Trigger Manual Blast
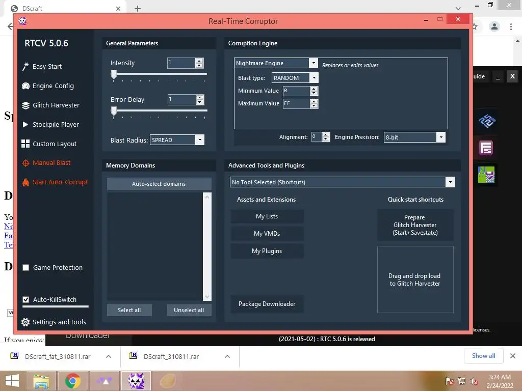The width and height of the screenshot is (522, 391). (x=51, y=162)
